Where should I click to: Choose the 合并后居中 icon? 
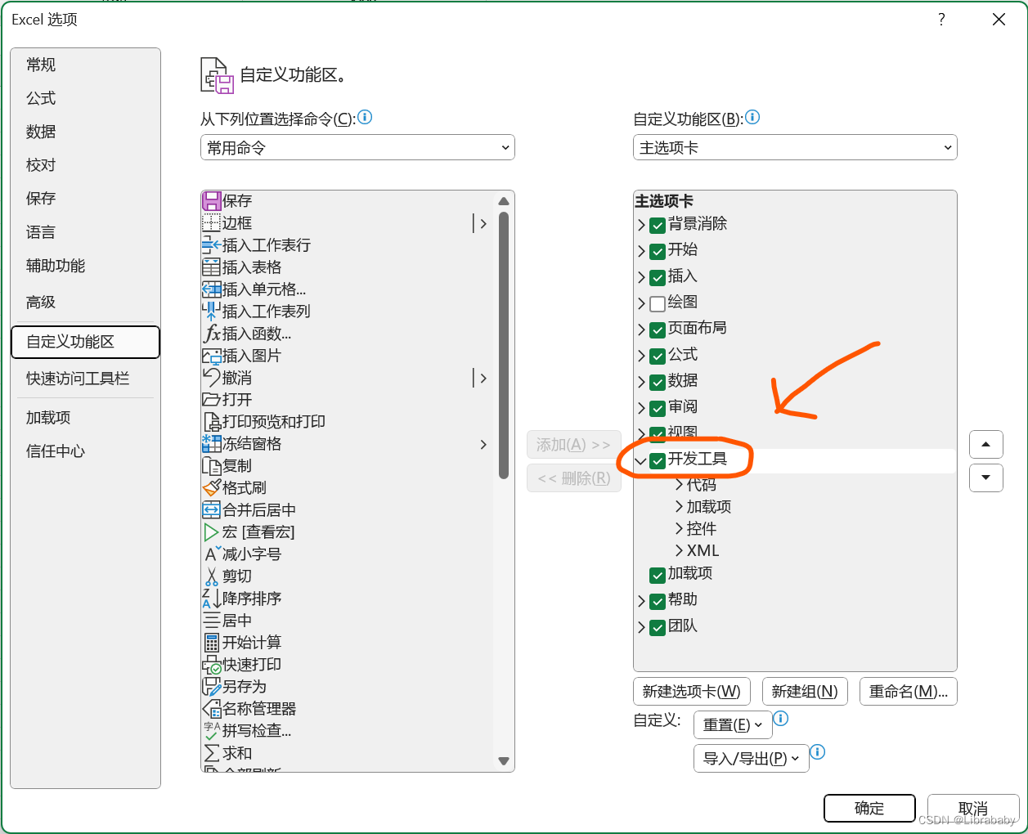(211, 509)
